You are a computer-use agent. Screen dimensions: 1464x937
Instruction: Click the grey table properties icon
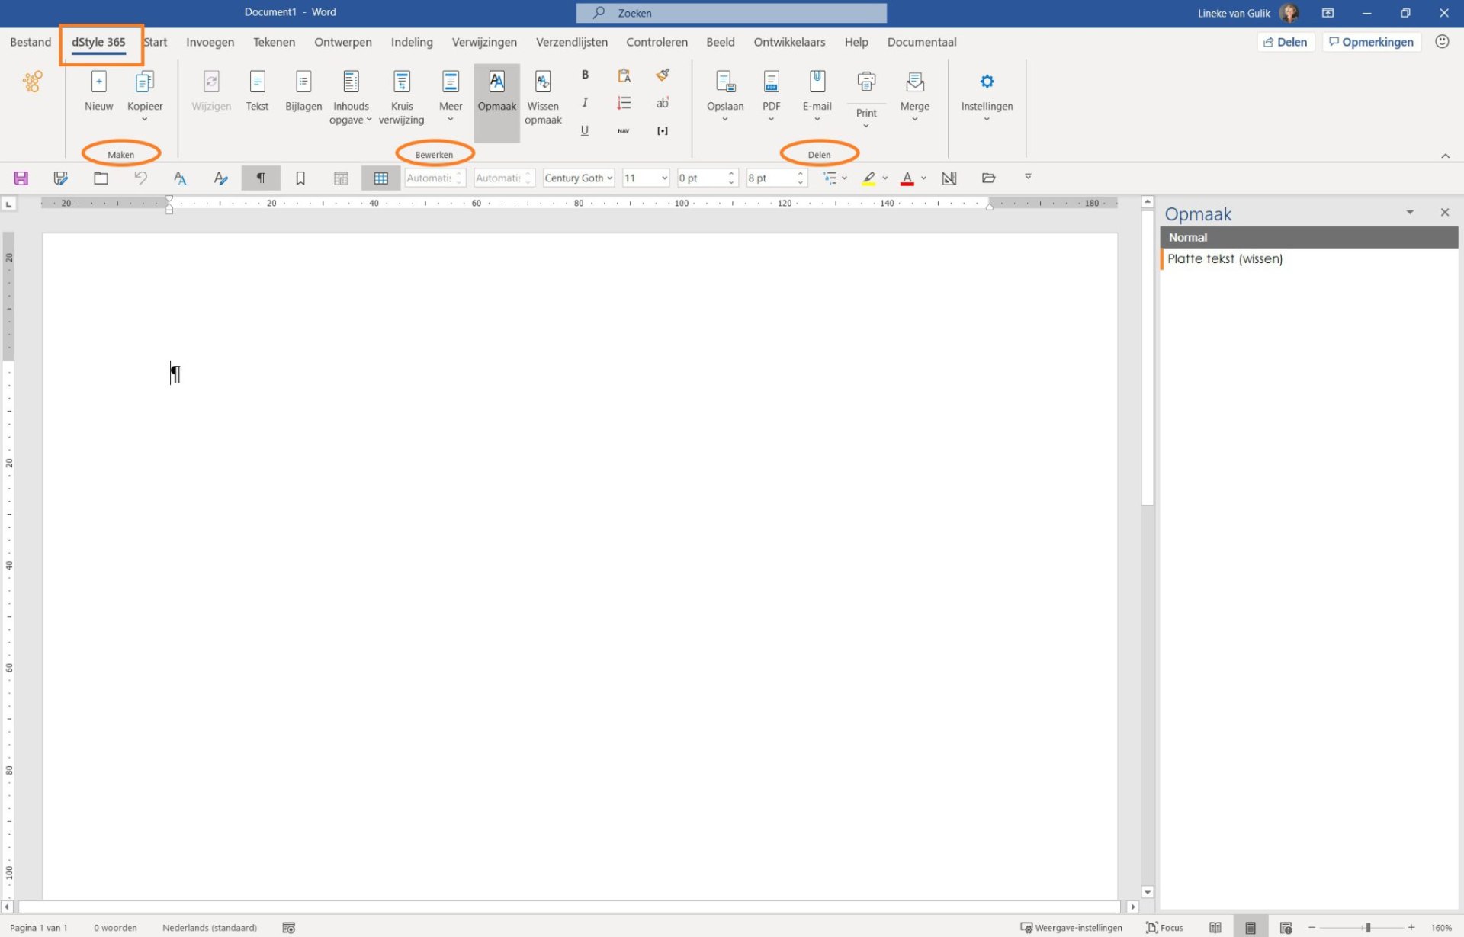(341, 178)
